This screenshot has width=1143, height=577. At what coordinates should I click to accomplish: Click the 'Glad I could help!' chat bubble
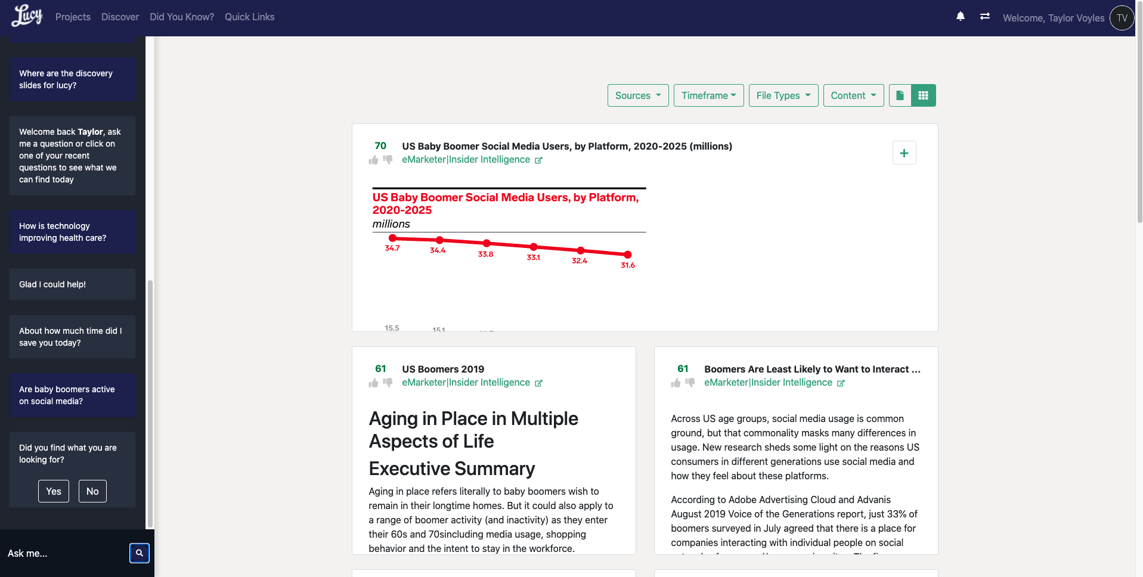tap(72, 284)
